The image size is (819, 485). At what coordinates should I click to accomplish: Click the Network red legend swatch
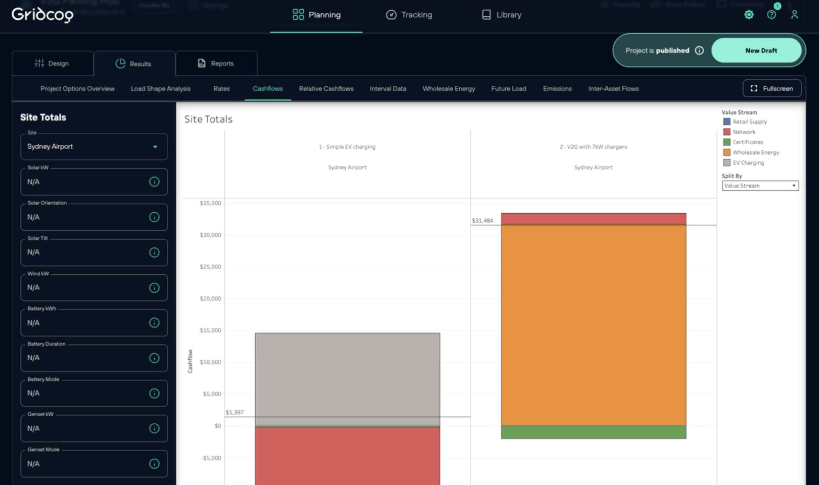click(x=726, y=132)
